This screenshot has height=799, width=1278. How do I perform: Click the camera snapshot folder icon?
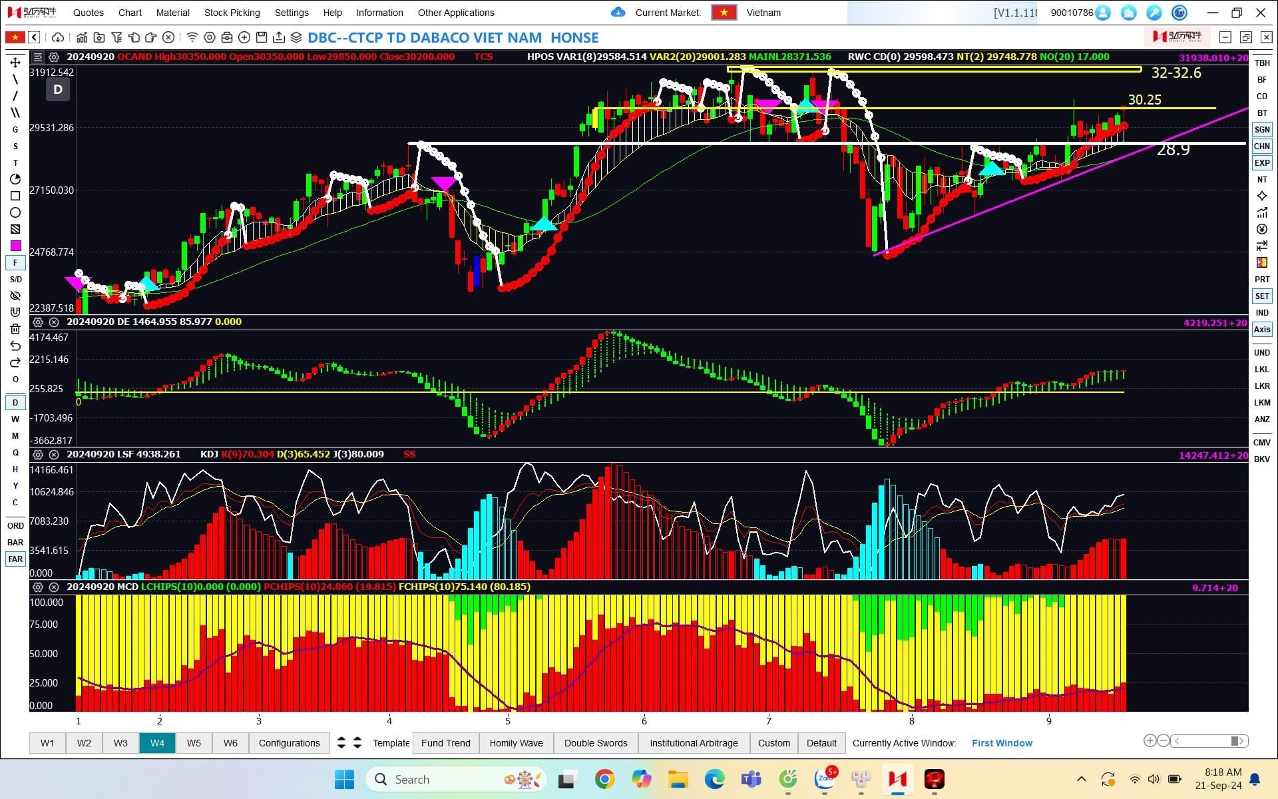tap(99, 37)
